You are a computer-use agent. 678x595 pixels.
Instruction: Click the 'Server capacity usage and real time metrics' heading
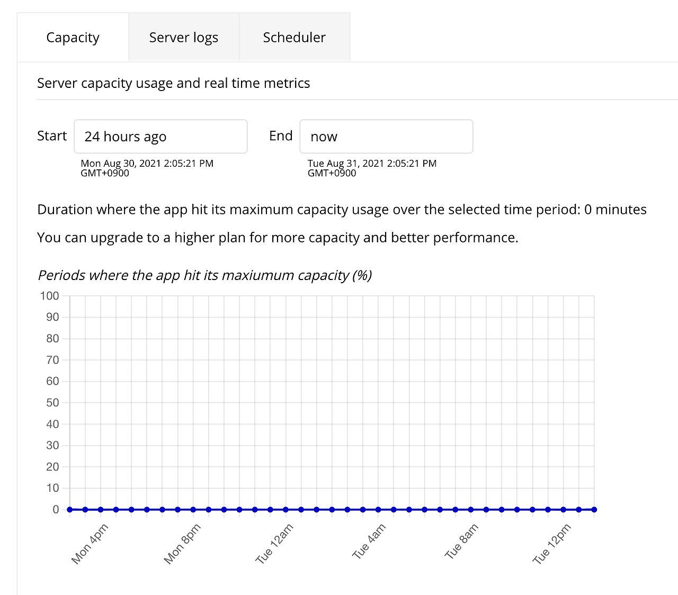click(174, 83)
